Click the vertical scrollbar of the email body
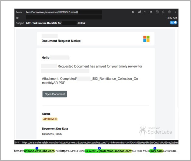Image resolution: width=191 pixels, height=161 pixels. click(178, 68)
